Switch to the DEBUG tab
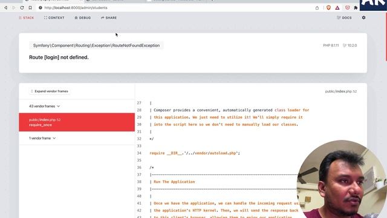Image resolution: width=387 pixels, height=218 pixels. tap(83, 18)
